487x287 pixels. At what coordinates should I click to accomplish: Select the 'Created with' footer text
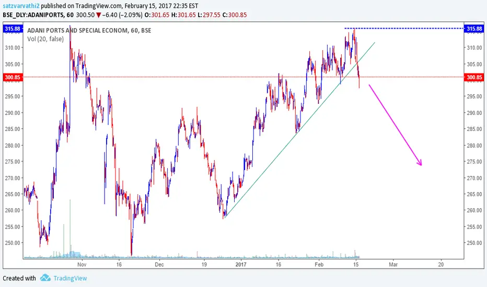(x=19, y=278)
